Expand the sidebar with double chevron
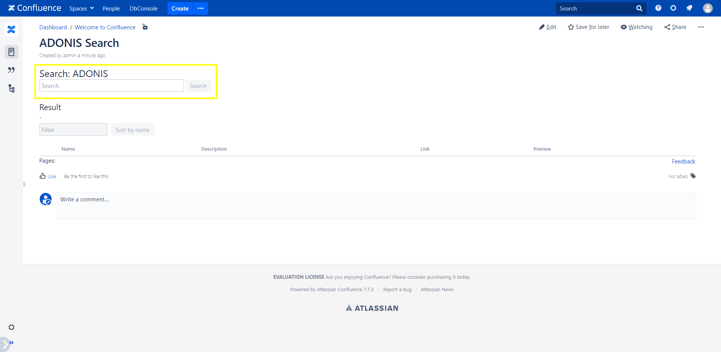This screenshot has width=721, height=352. [12, 343]
